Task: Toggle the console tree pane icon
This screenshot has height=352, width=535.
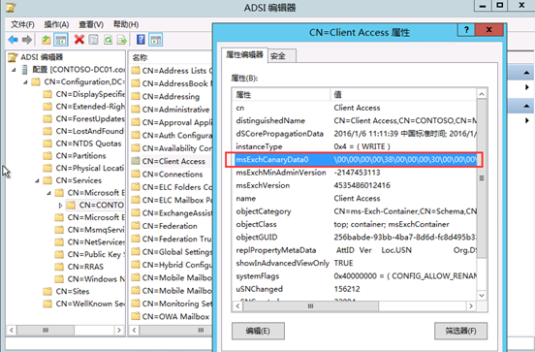Action: point(61,40)
